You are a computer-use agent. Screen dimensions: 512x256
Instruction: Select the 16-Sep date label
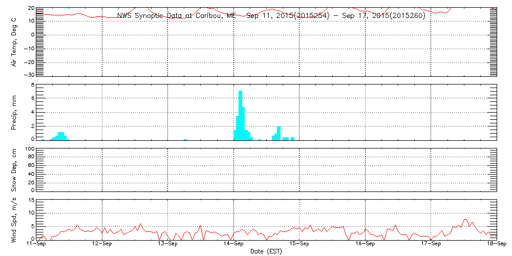point(365,244)
